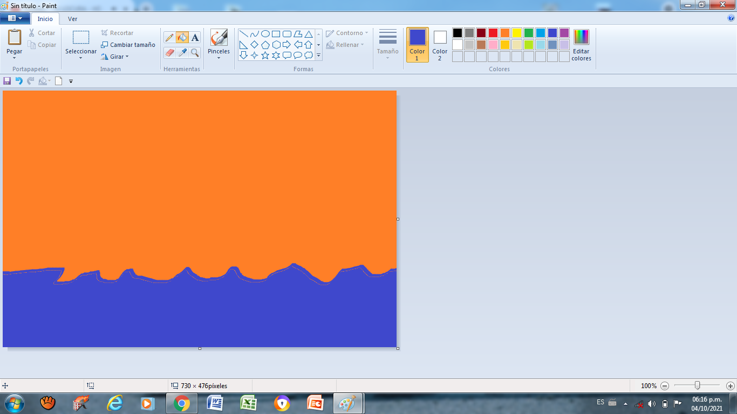Image resolution: width=737 pixels, height=414 pixels.
Task: Click zoom in plus button
Action: (x=731, y=386)
